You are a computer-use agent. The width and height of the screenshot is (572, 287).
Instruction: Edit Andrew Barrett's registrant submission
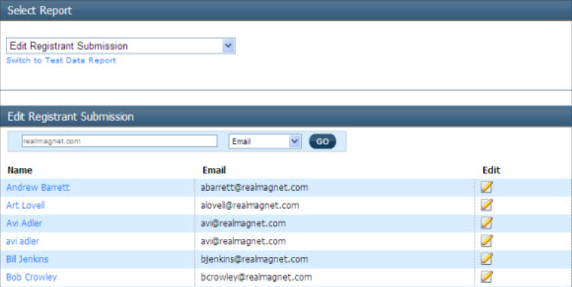(x=487, y=187)
